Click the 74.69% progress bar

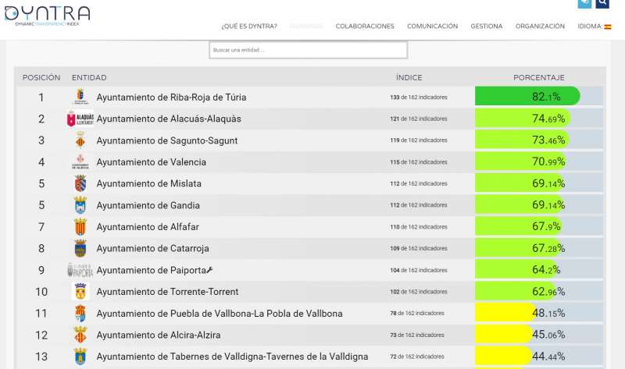point(523,118)
